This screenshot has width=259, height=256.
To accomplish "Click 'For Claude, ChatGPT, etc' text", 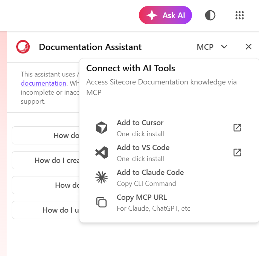I will tap(154, 208).
